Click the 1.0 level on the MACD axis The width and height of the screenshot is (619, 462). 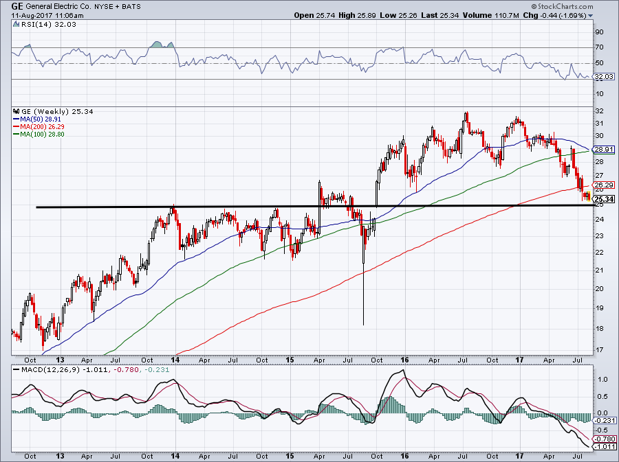coord(602,380)
